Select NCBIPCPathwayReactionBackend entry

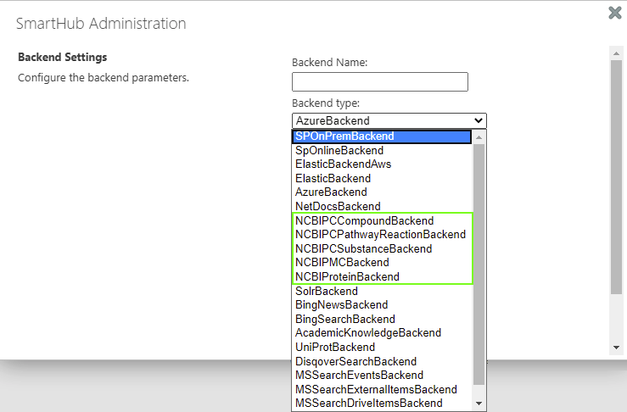click(380, 235)
